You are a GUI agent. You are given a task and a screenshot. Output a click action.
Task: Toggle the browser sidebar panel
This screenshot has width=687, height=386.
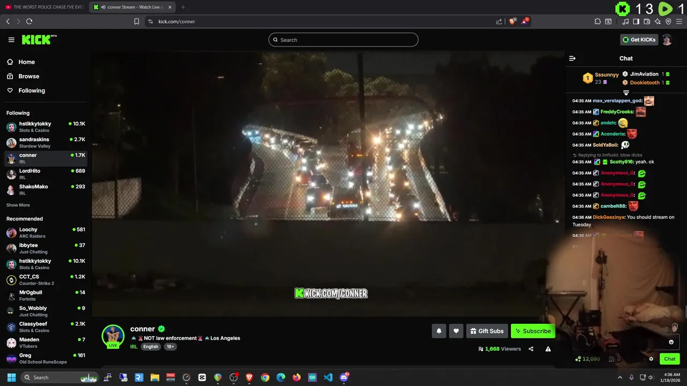point(636,21)
